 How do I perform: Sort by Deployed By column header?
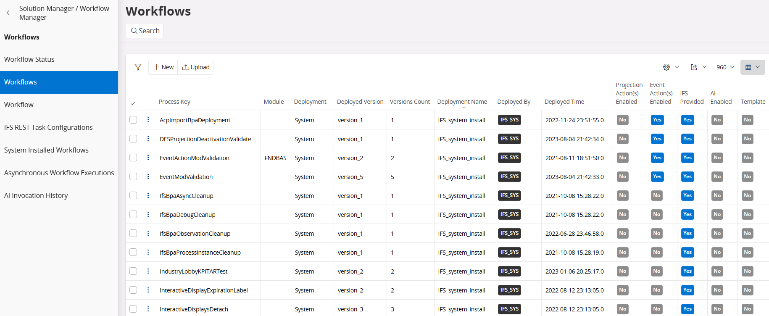[514, 102]
